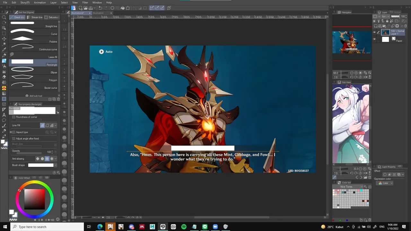This screenshot has width=411, height=231.
Task: Pick the Eyedropper tool
Action: tap(4, 49)
